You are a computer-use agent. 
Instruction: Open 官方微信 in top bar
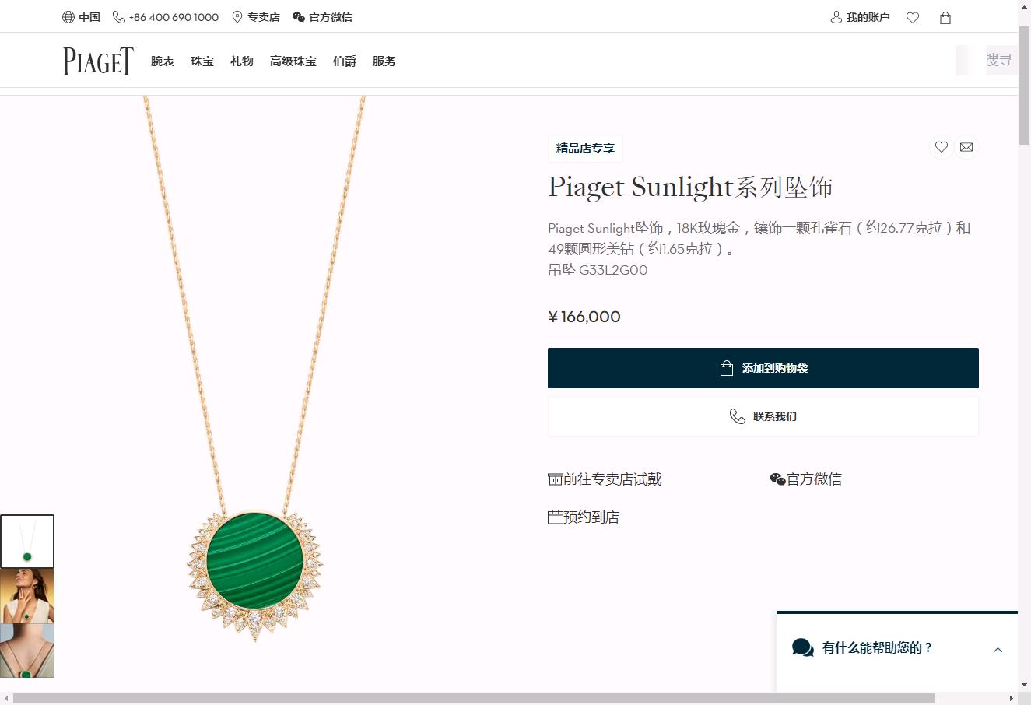322,17
